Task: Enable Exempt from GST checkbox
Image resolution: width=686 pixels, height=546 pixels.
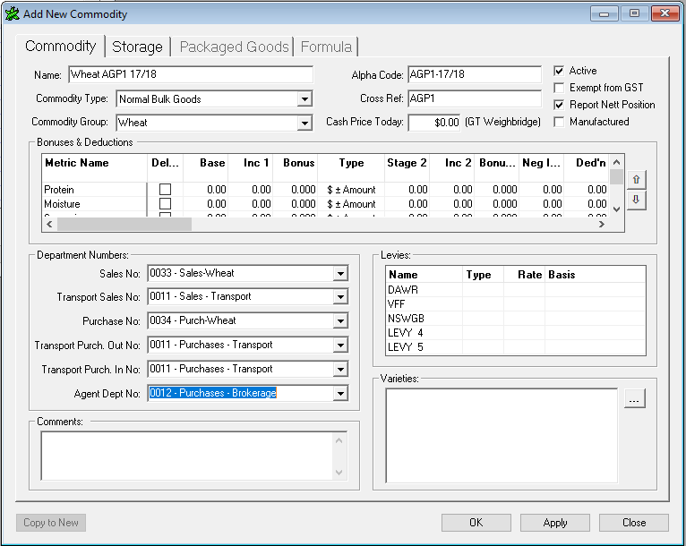Action: [559, 88]
